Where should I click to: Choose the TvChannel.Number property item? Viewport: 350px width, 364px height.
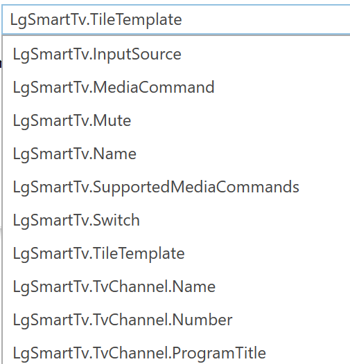coord(176,320)
